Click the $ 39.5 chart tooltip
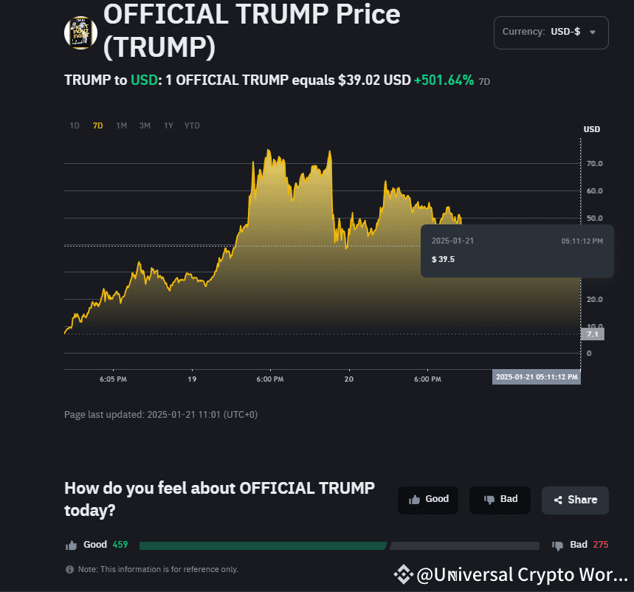Screen dimensions: 634x592 [517, 251]
